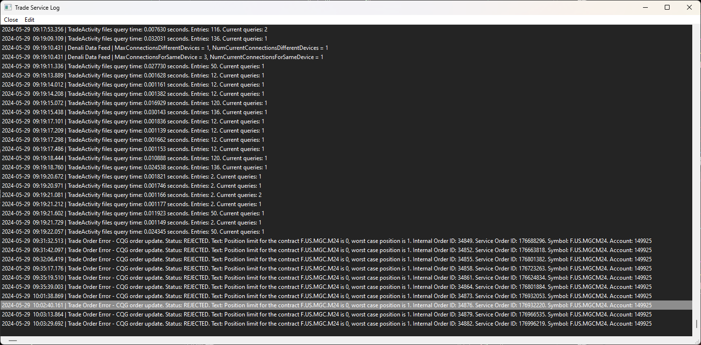701x345 pixels.
Task: Select log line timestamped 09:19:17.209
Action: point(346,131)
